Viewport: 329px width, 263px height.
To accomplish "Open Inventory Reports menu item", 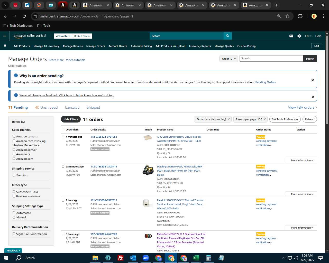I will pos(200,46).
